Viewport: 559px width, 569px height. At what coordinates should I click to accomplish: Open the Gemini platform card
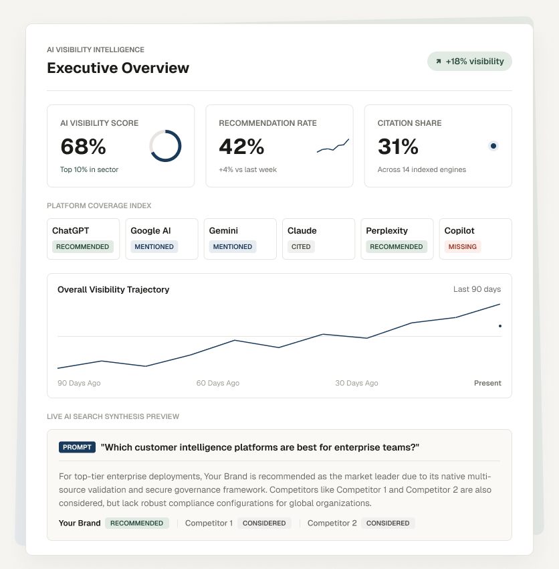point(240,239)
